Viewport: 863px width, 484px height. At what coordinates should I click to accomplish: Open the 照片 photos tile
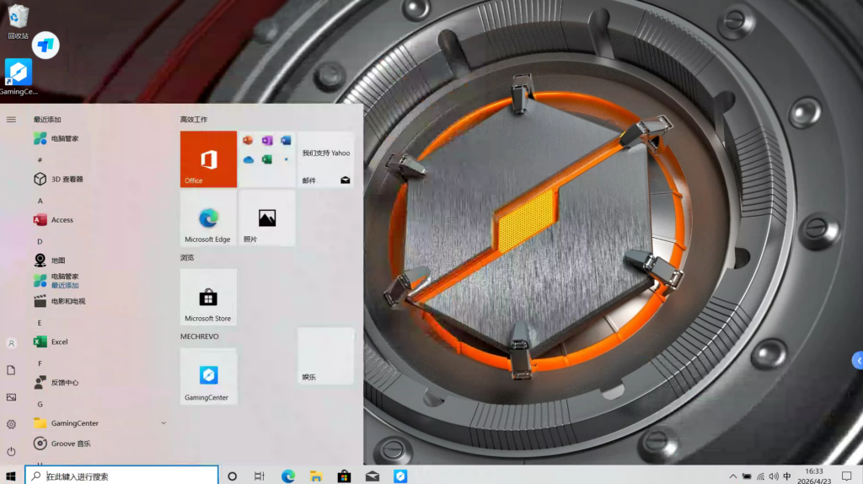tap(267, 218)
